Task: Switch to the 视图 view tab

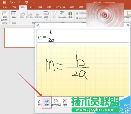Action: [x=81, y=7]
